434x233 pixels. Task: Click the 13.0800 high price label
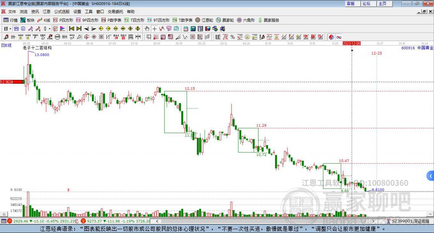click(42, 55)
